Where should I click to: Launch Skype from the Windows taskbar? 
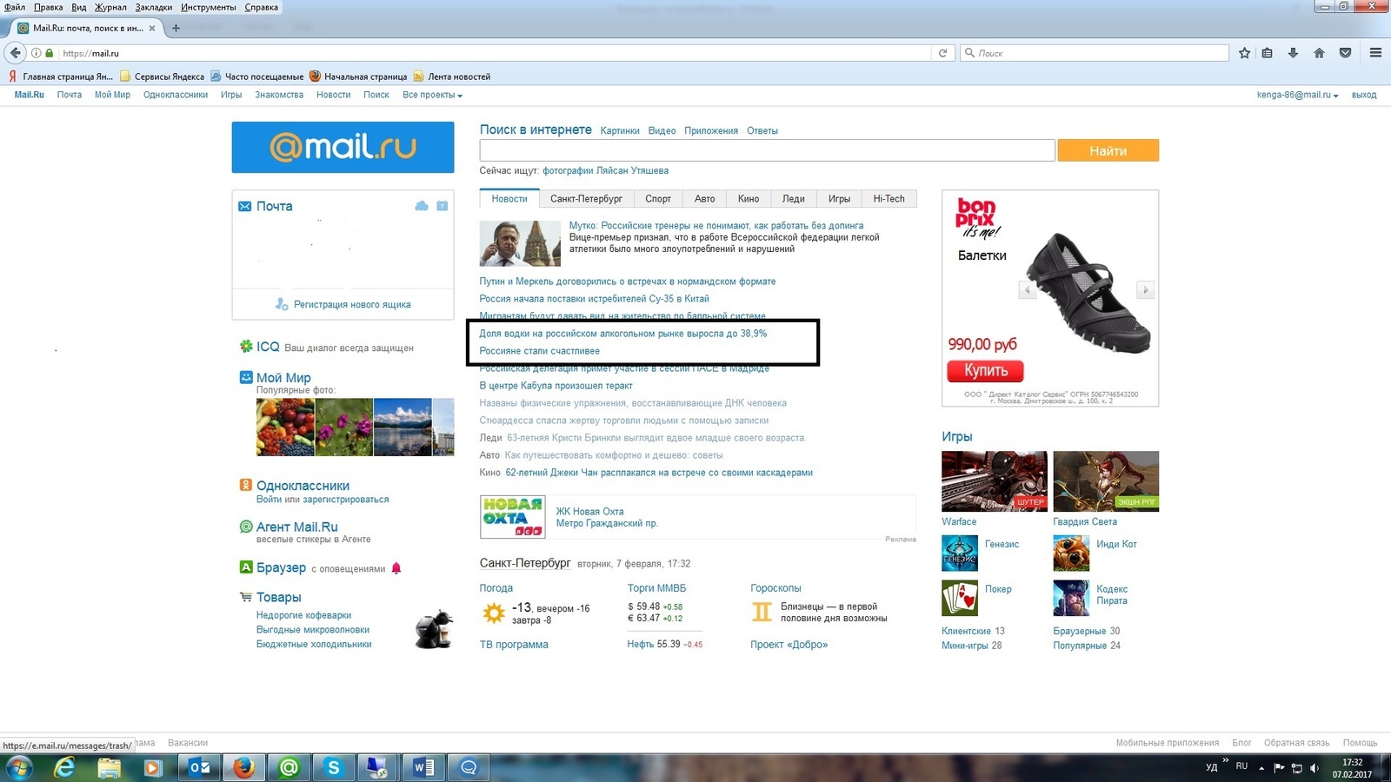pos(334,767)
